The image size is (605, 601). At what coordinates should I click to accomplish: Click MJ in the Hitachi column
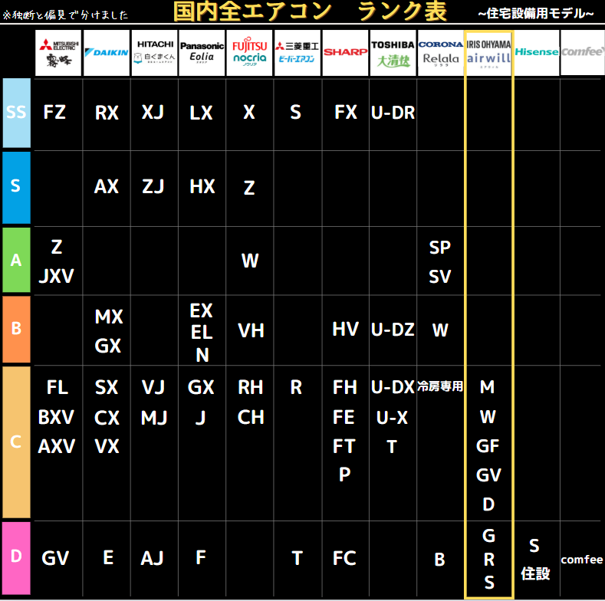point(154,418)
